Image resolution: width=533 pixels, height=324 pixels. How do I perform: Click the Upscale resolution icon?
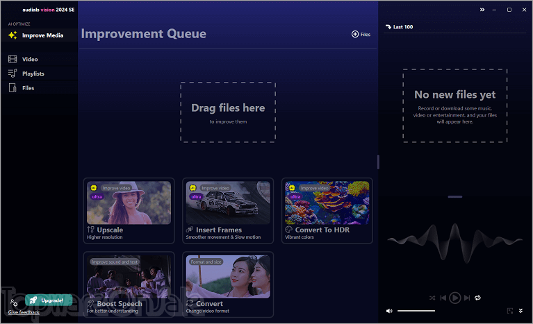tap(90, 230)
